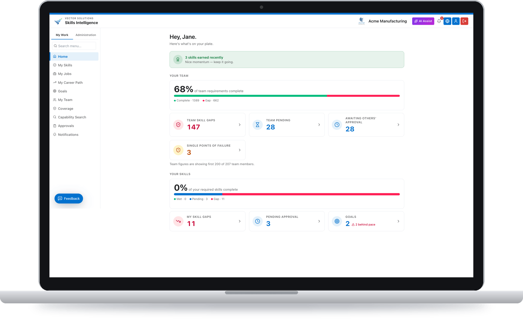Open the Approvals sidebar item
The width and height of the screenshot is (523, 319).
74,126
